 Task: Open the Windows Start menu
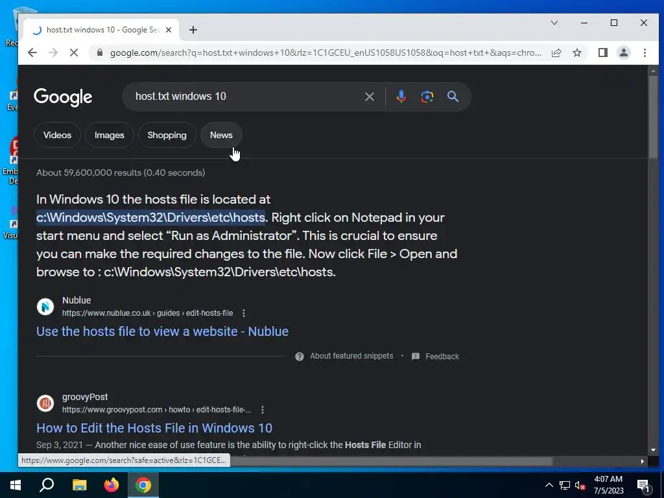[16, 485]
